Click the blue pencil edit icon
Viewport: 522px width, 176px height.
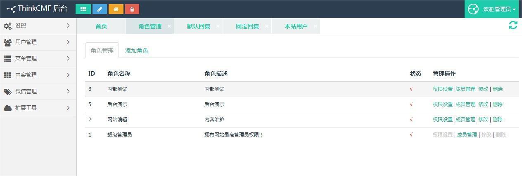tap(100, 9)
